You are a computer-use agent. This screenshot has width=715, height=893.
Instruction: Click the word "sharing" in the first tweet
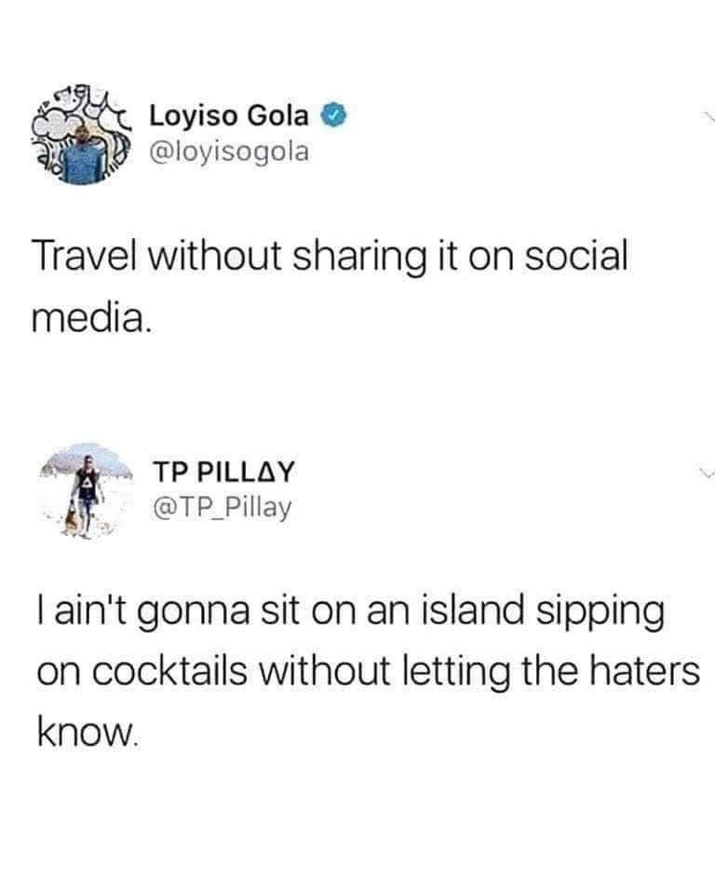tap(358, 259)
